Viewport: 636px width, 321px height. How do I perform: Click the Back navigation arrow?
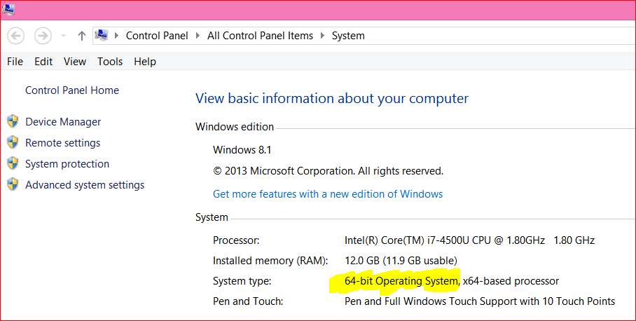click(x=16, y=36)
